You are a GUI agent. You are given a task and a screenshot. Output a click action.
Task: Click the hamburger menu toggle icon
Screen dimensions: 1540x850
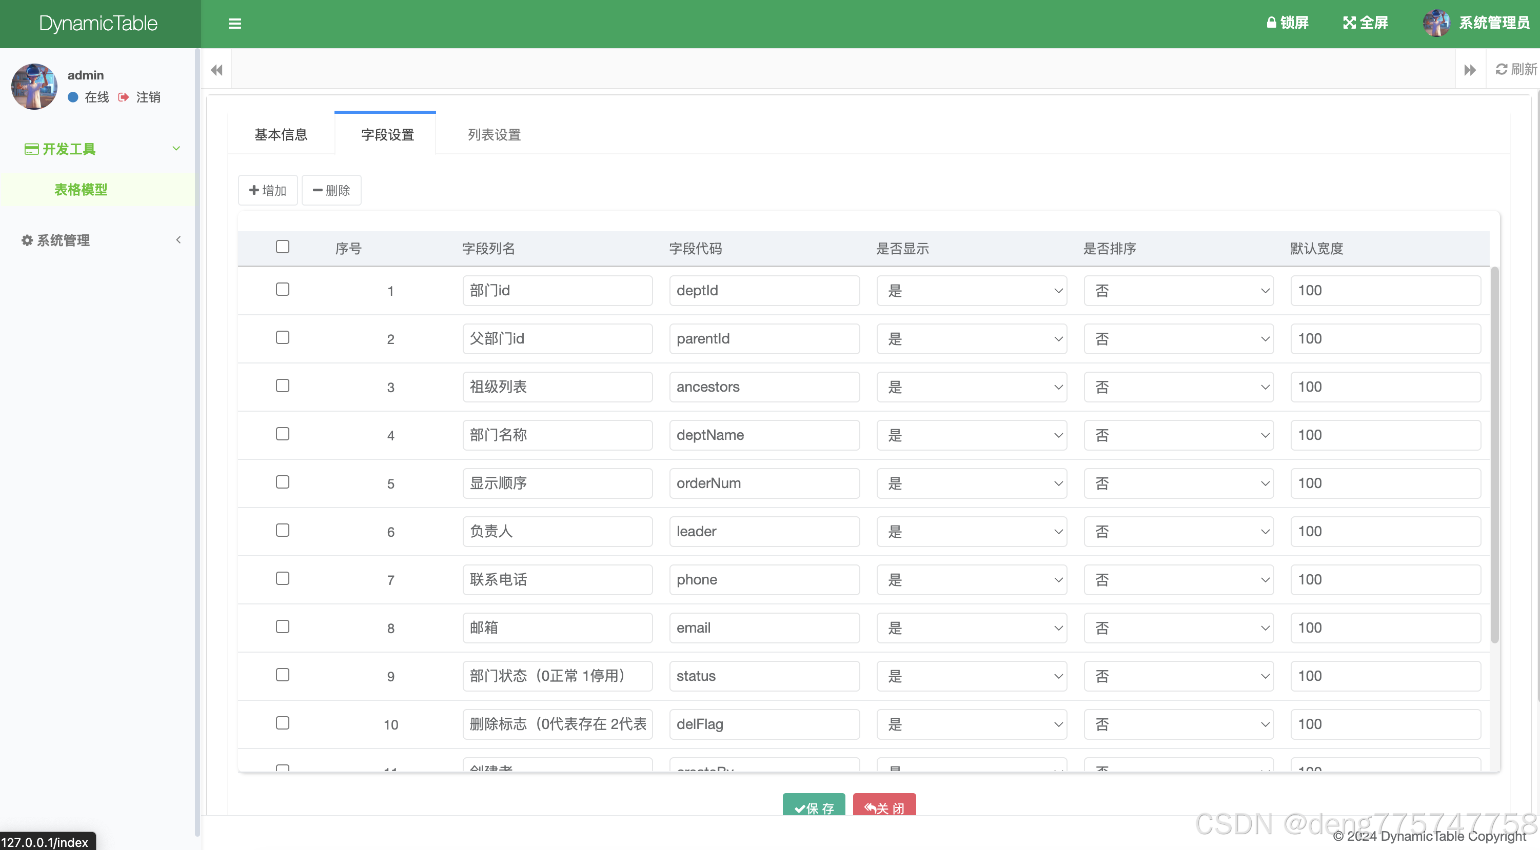tap(234, 23)
